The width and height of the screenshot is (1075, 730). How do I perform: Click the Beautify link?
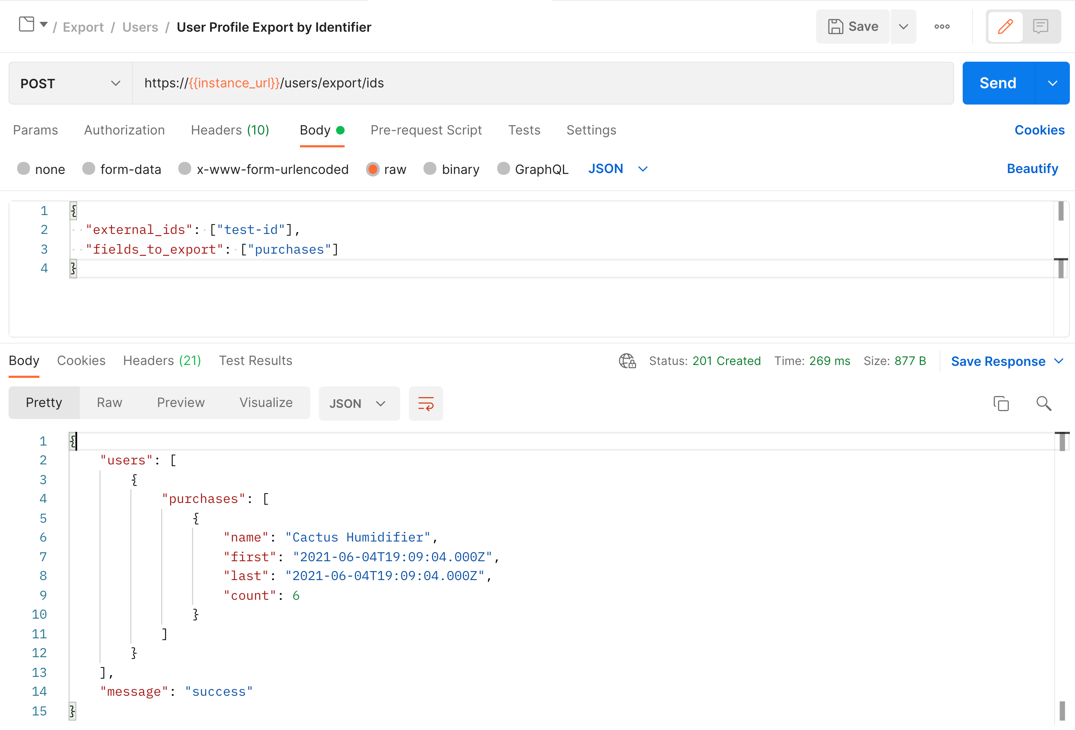click(1032, 169)
